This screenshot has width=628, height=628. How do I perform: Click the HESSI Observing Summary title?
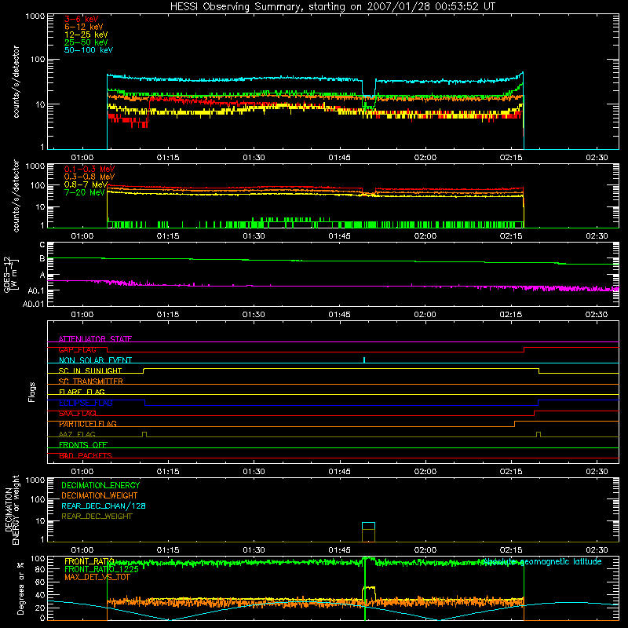332,7
